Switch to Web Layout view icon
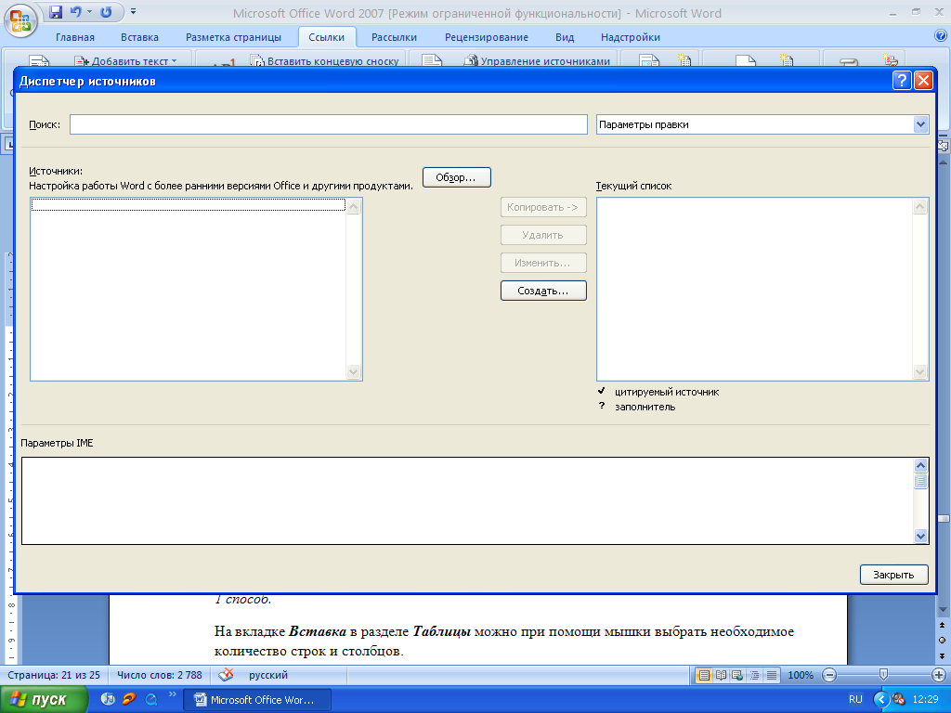The image size is (951, 713). [737, 675]
